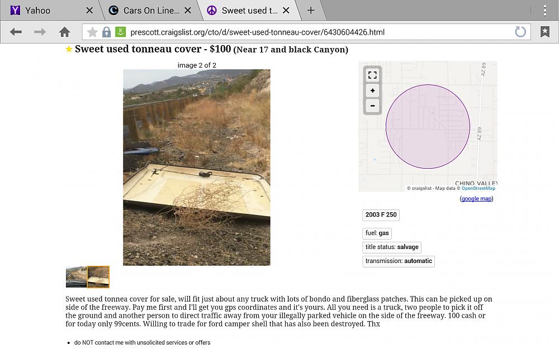Click the browser back arrow
559x349 pixels.
(16, 32)
